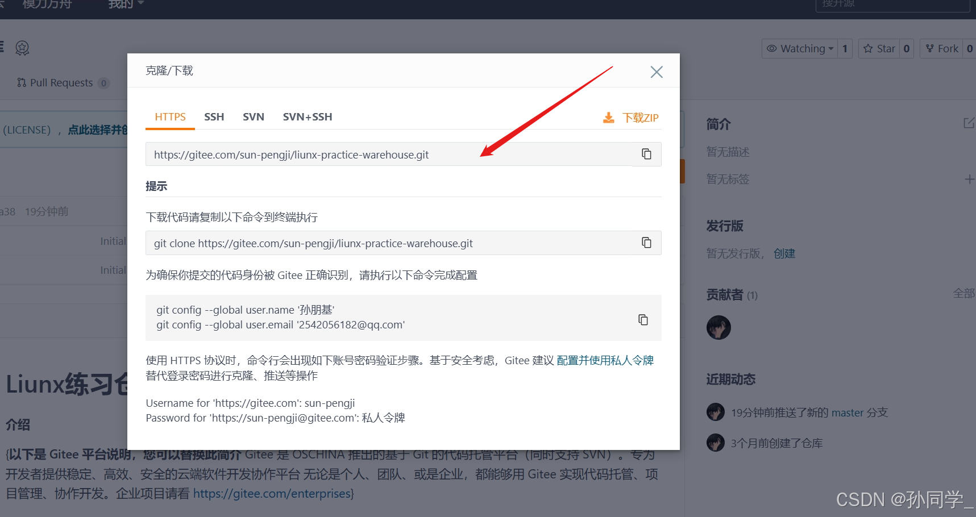Download repository as ZIP
Screen dimensions: 976x517
click(630, 118)
